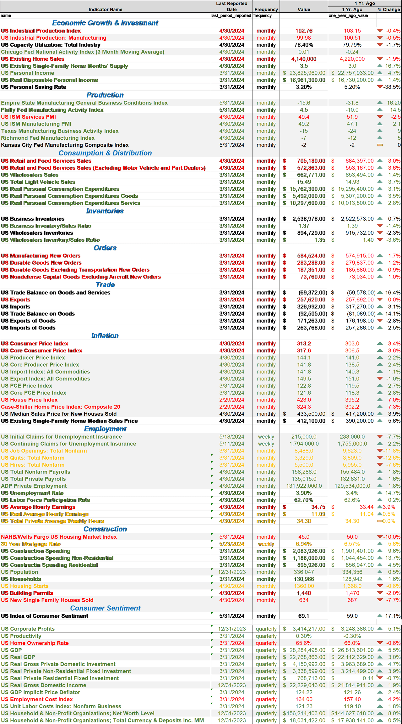Click the down arrow icon for US Building Permits
Screen dimensions: 402x724
point(380,593)
